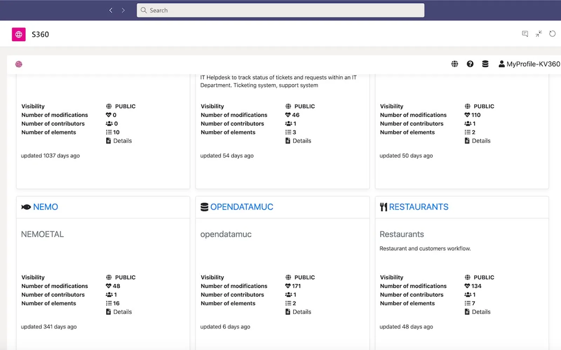
Task: Click the PUBLIC visibility label in NEMO card
Action: 125,277
